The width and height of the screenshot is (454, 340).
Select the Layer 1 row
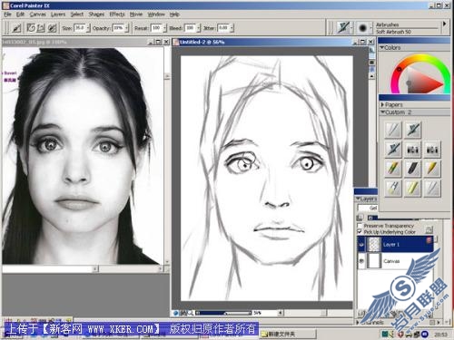[x=395, y=245]
